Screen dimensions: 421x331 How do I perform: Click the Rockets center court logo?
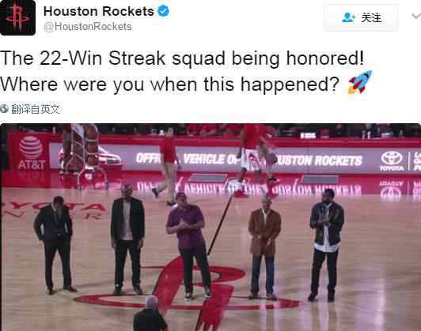pos(188,294)
